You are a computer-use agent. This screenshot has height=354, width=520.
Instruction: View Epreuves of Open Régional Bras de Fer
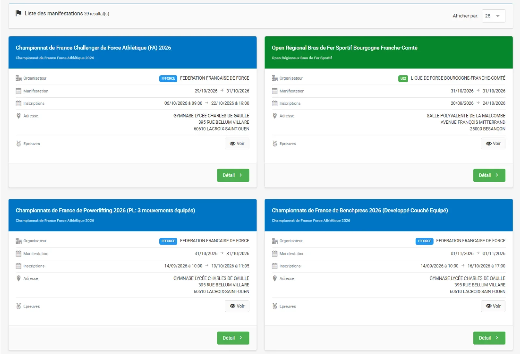point(493,144)
